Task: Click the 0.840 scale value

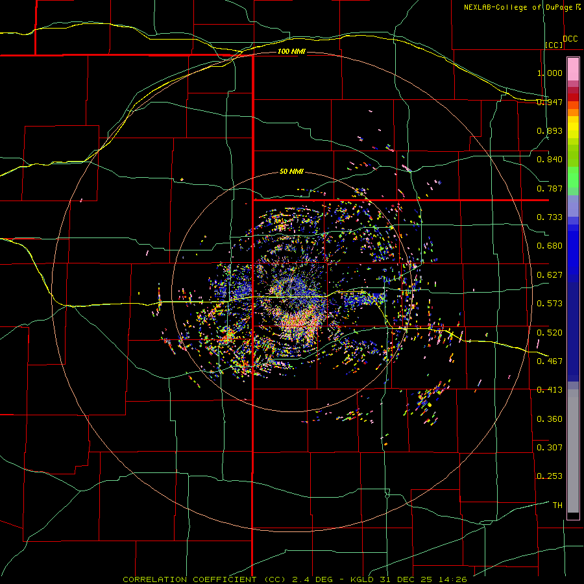Action: click(x=550, y=160)
